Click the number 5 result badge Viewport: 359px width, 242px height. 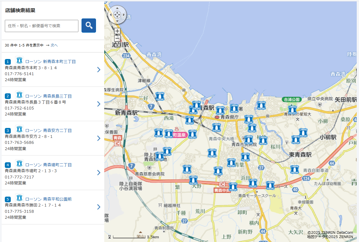coord(8,199)
